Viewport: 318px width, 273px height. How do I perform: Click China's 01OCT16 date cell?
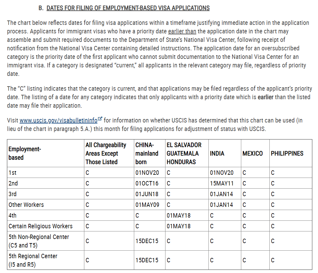click(x=147, y=183)
